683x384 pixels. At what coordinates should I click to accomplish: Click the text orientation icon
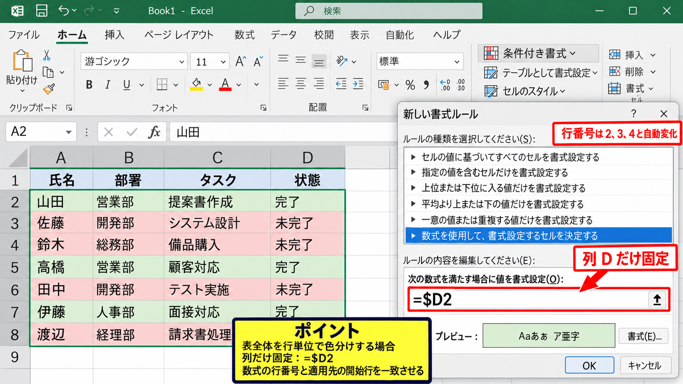[341, 61]
